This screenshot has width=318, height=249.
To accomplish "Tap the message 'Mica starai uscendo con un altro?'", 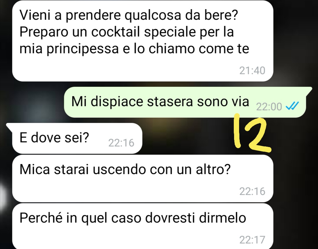I will [x=143, y=178].
